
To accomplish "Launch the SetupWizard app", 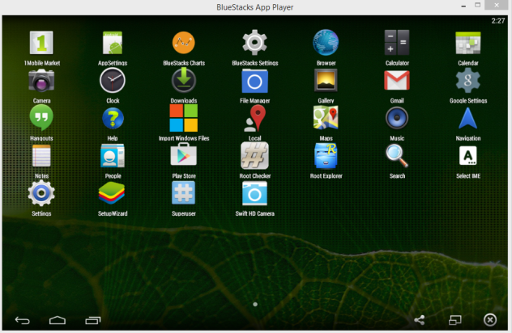I will 112,193.
